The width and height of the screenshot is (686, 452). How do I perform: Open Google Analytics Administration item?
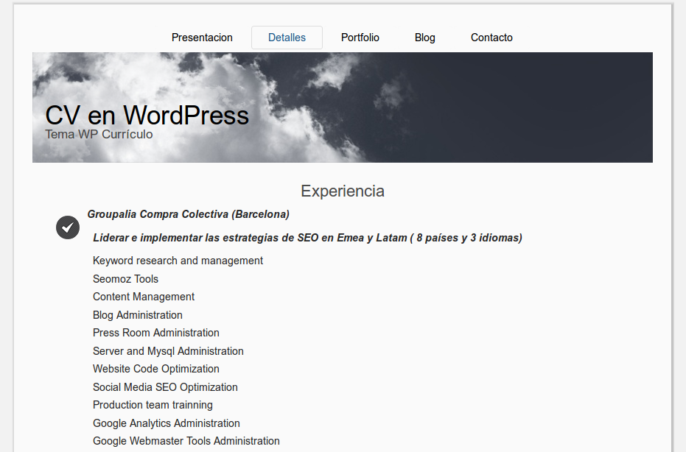coord(166,423)
